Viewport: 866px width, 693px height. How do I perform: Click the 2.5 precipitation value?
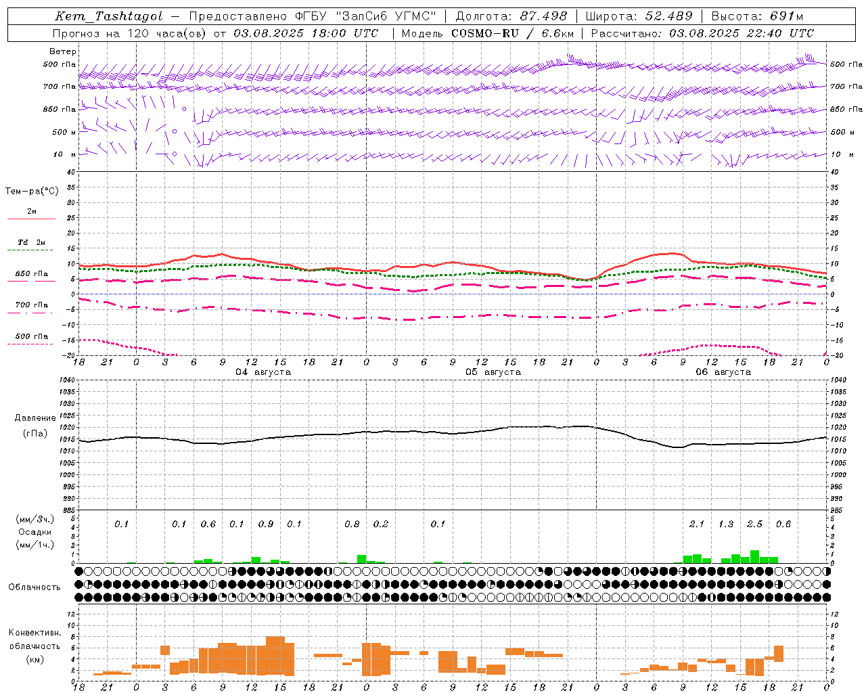click(754, 524)
